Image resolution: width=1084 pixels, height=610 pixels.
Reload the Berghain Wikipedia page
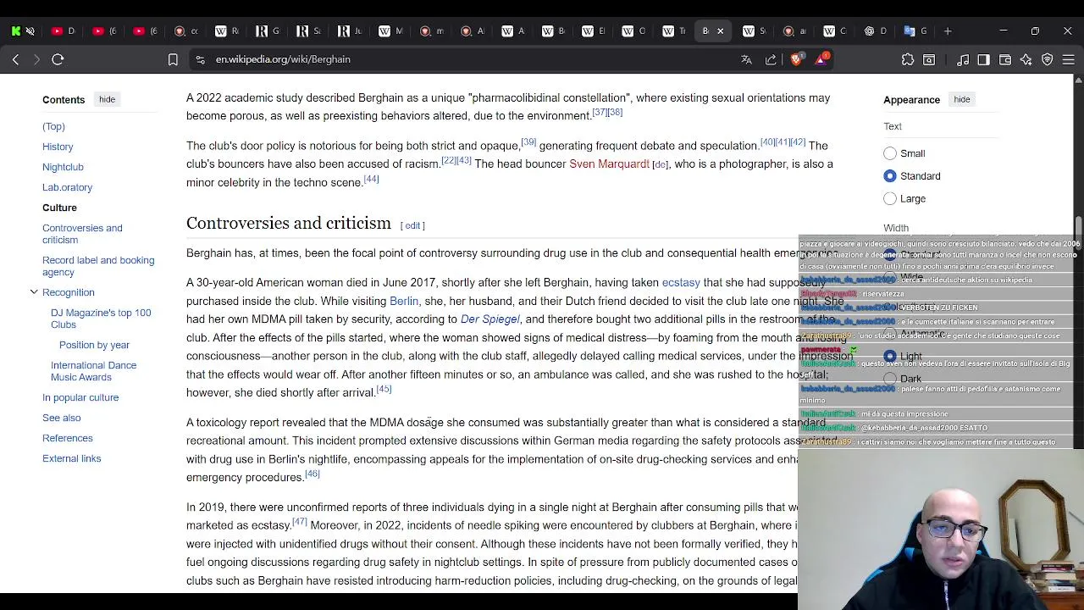pyautogui.click(x=58, y=59)
